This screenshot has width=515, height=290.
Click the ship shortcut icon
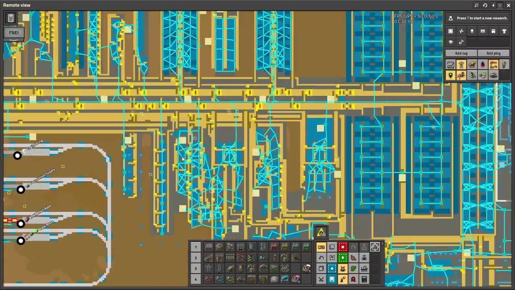(x=364, y=269)
